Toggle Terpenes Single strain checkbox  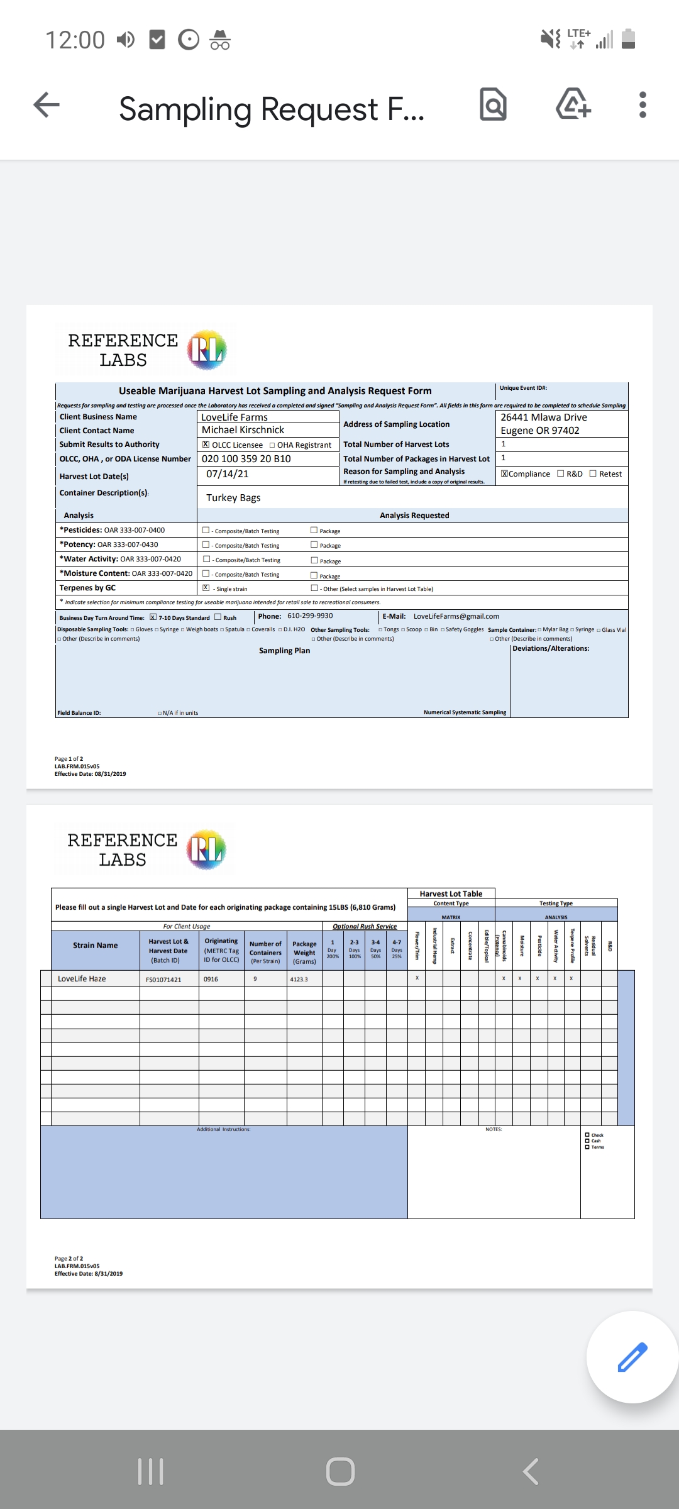tap(206, 588)
